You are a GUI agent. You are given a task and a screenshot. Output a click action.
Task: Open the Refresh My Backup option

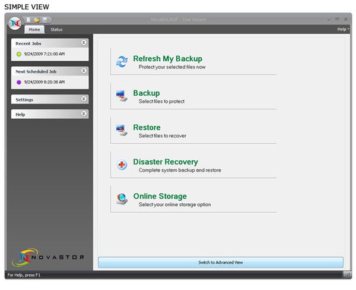click(193, 62)
